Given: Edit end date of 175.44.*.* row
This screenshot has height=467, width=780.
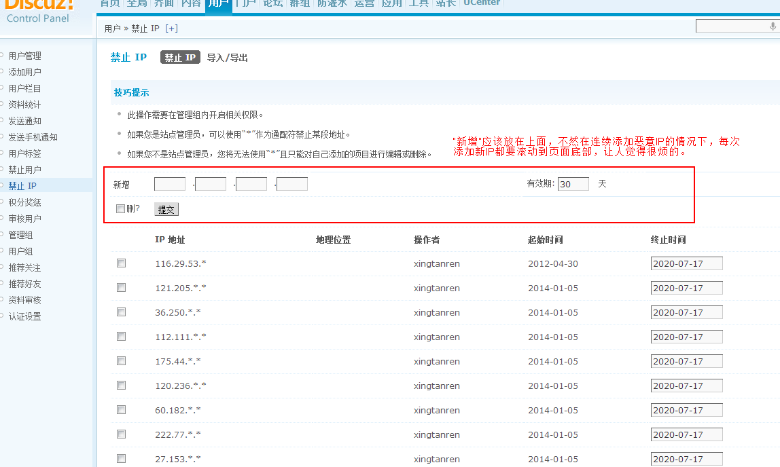Looking at the screenshot, I should click(x=686, y=360).
